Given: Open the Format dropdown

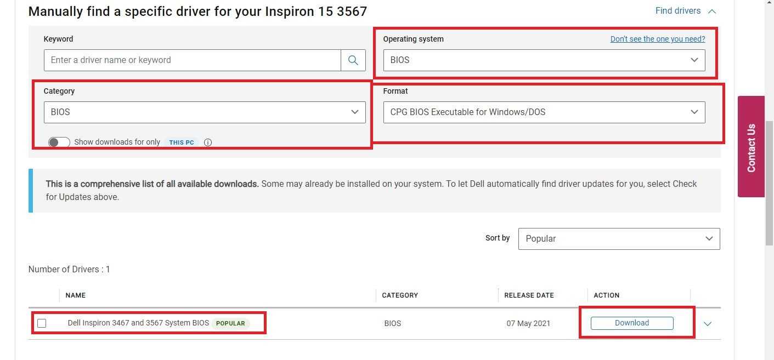Looking at the screenshot, I should [544, 112].
